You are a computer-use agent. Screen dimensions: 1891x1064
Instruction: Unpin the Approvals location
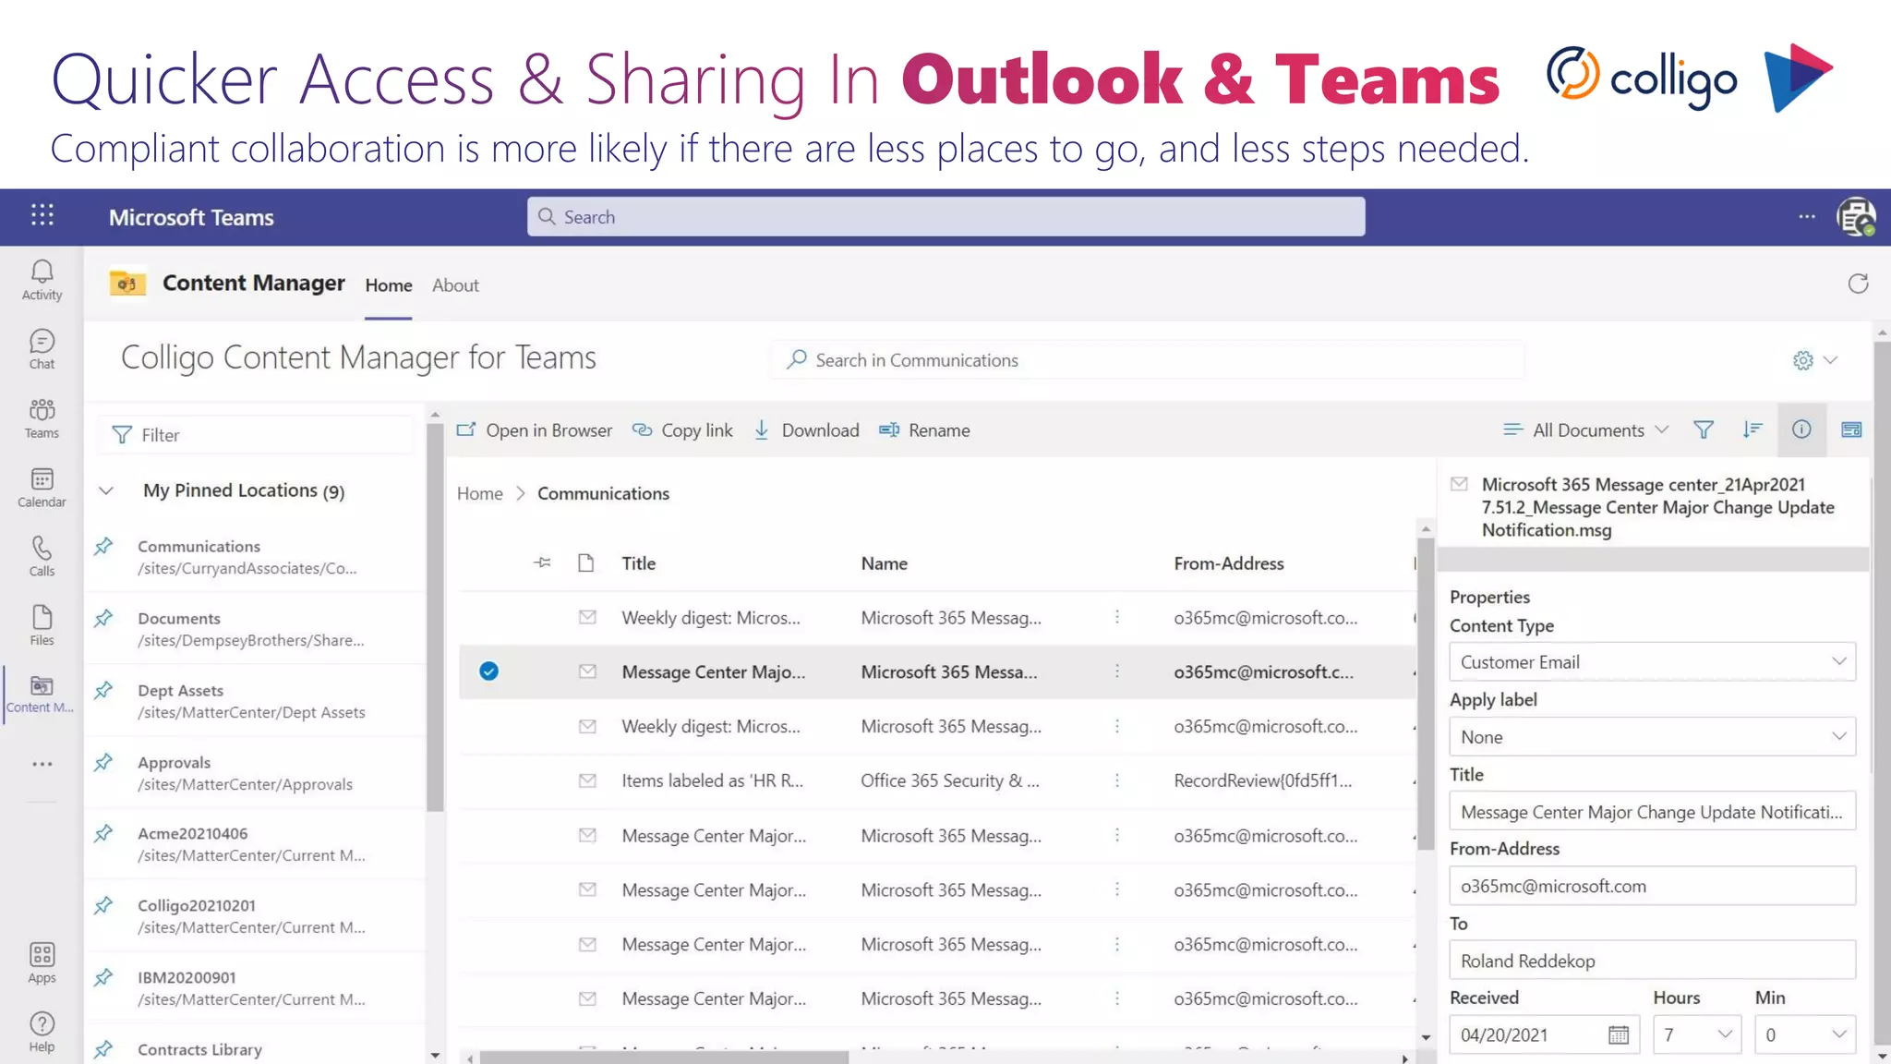coord(103,763)
